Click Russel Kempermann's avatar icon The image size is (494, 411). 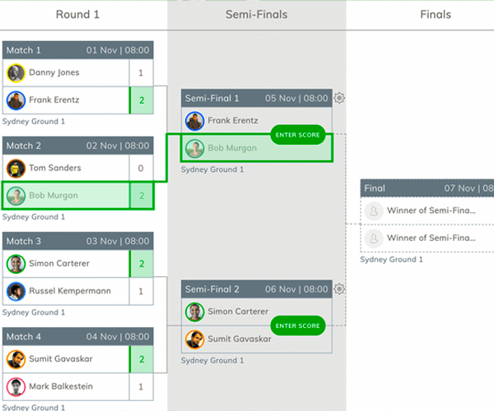click(x=15, y=292)
